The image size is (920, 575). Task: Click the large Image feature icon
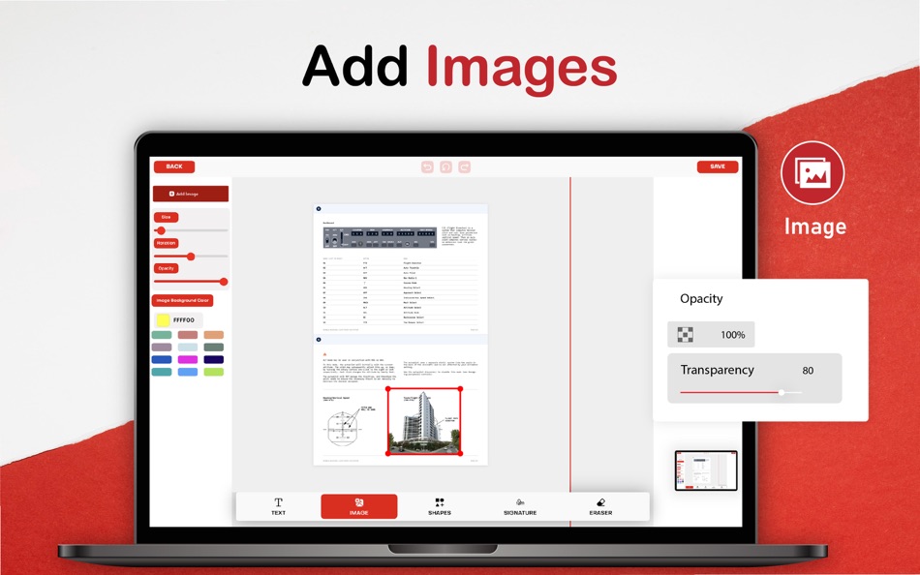(813, 172)
